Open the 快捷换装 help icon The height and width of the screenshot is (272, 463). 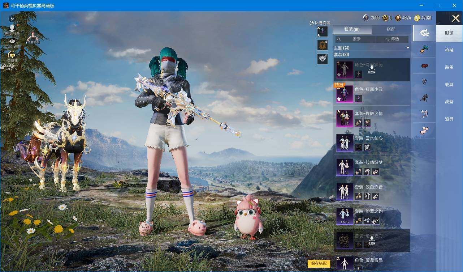(312, 23)
